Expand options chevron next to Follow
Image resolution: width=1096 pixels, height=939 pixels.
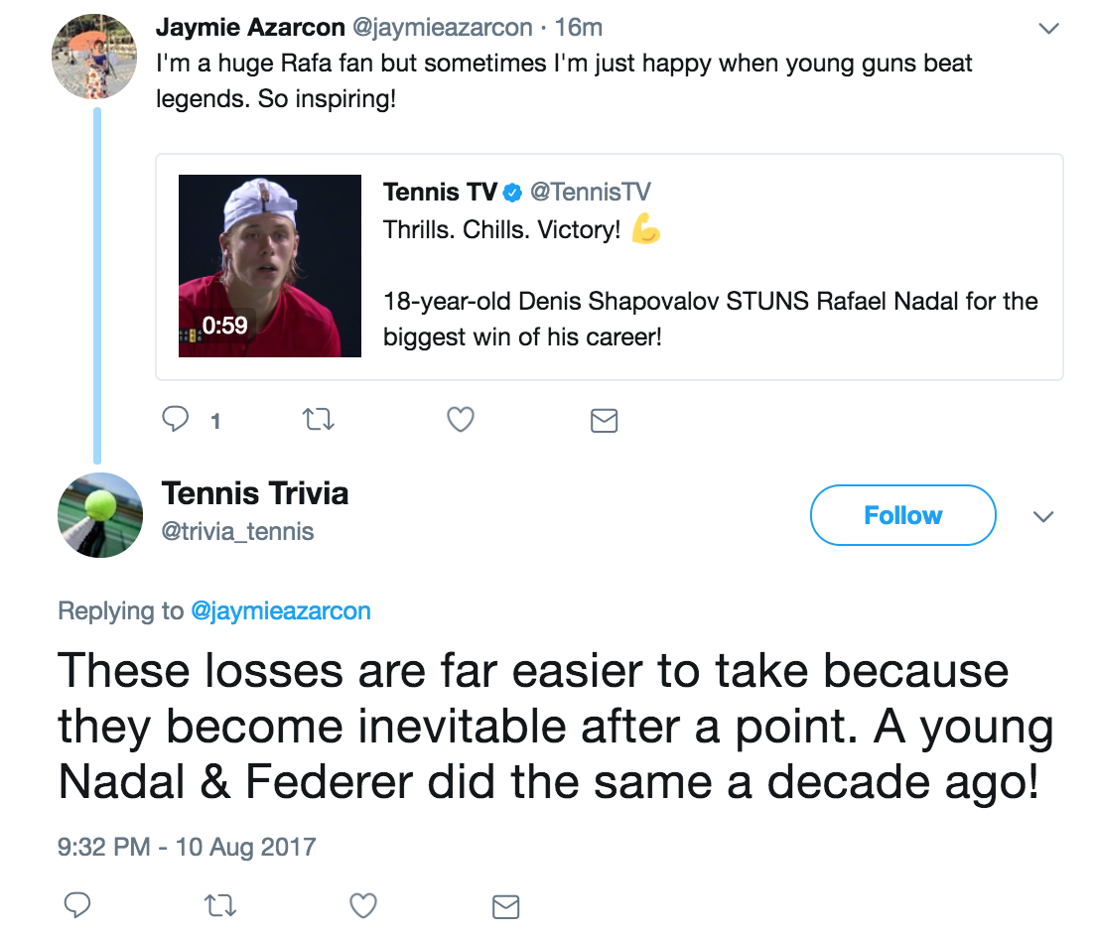pos(1042,516)
